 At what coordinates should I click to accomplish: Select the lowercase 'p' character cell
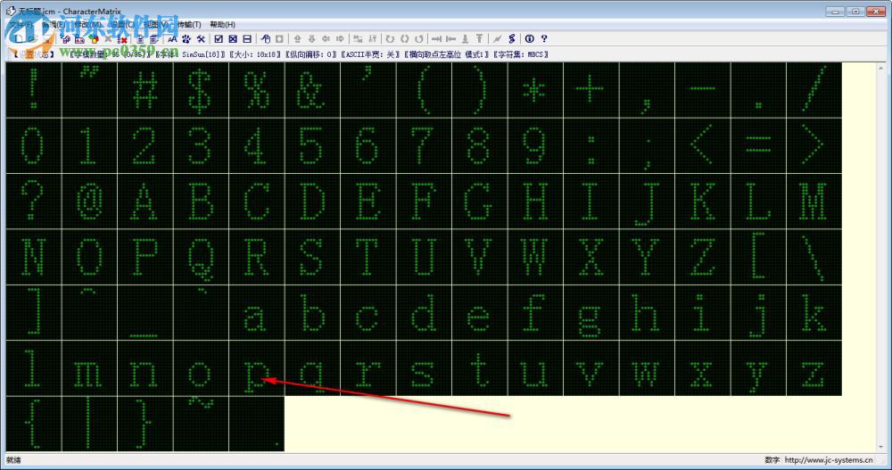pyautogui.click(x=257, y=368)
